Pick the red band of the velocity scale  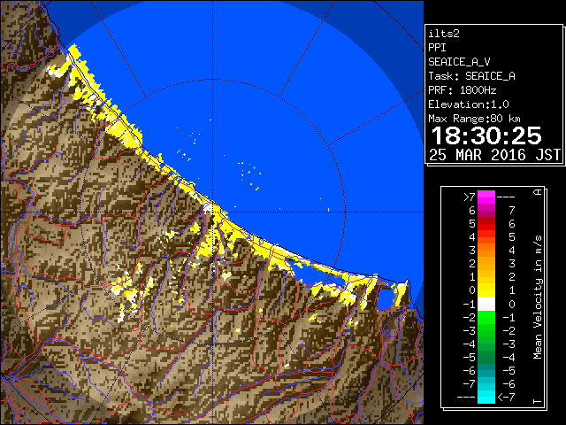486,224
